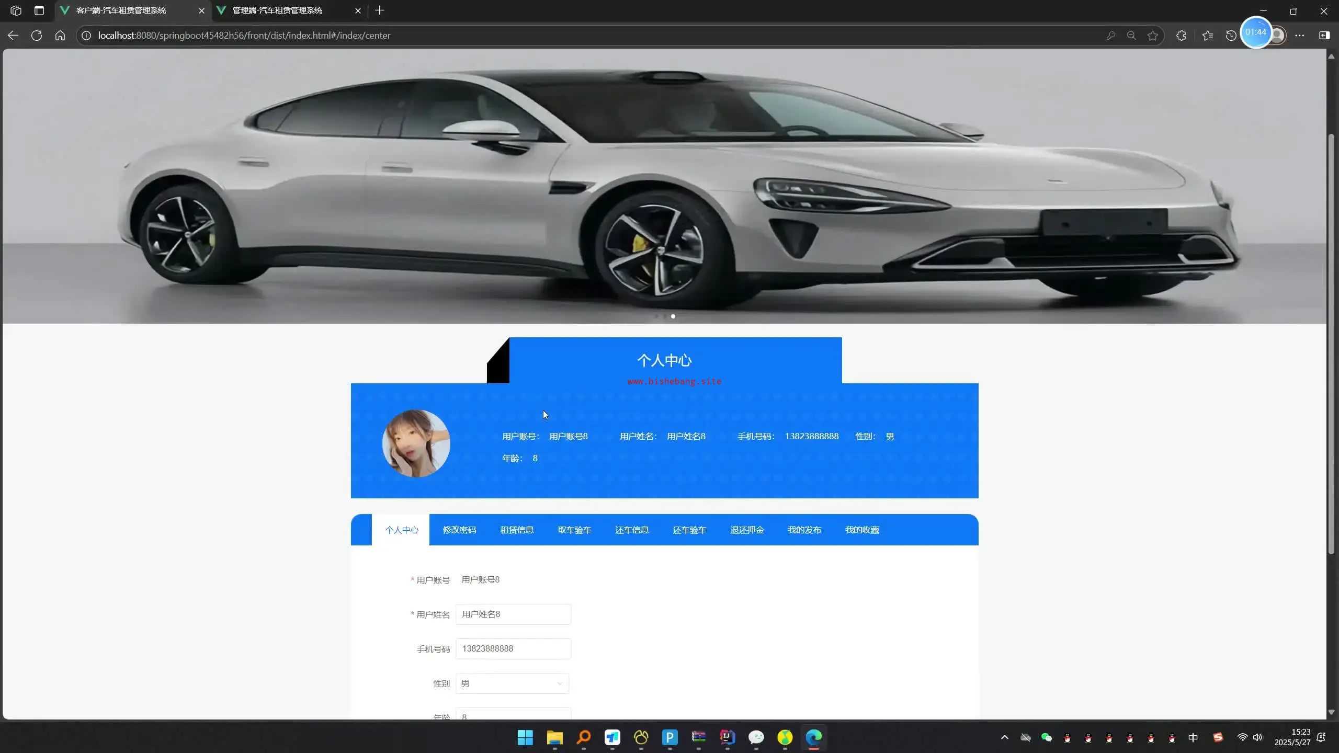1339x753 pixels.
Task: Expand the 性别 gender dropdown
Action: tap(512, 683)
